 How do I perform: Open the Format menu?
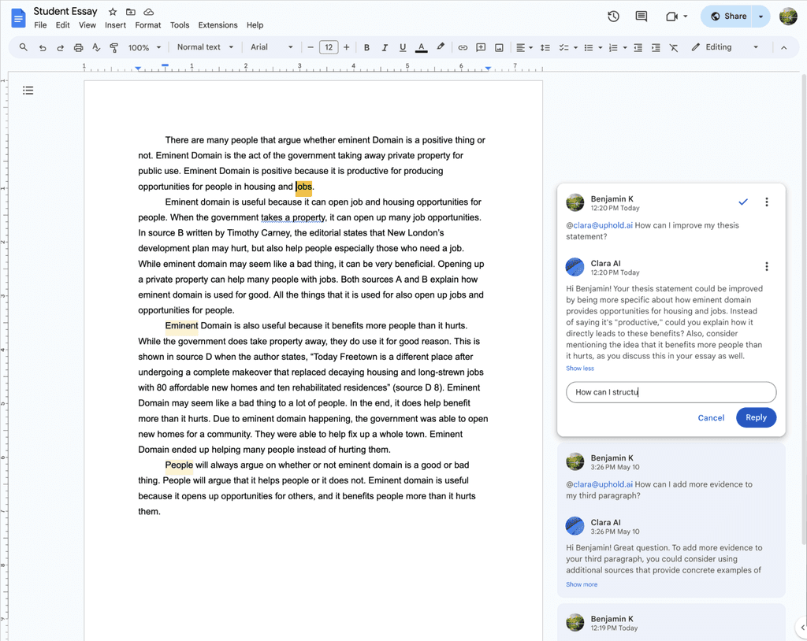click(147, 24)
